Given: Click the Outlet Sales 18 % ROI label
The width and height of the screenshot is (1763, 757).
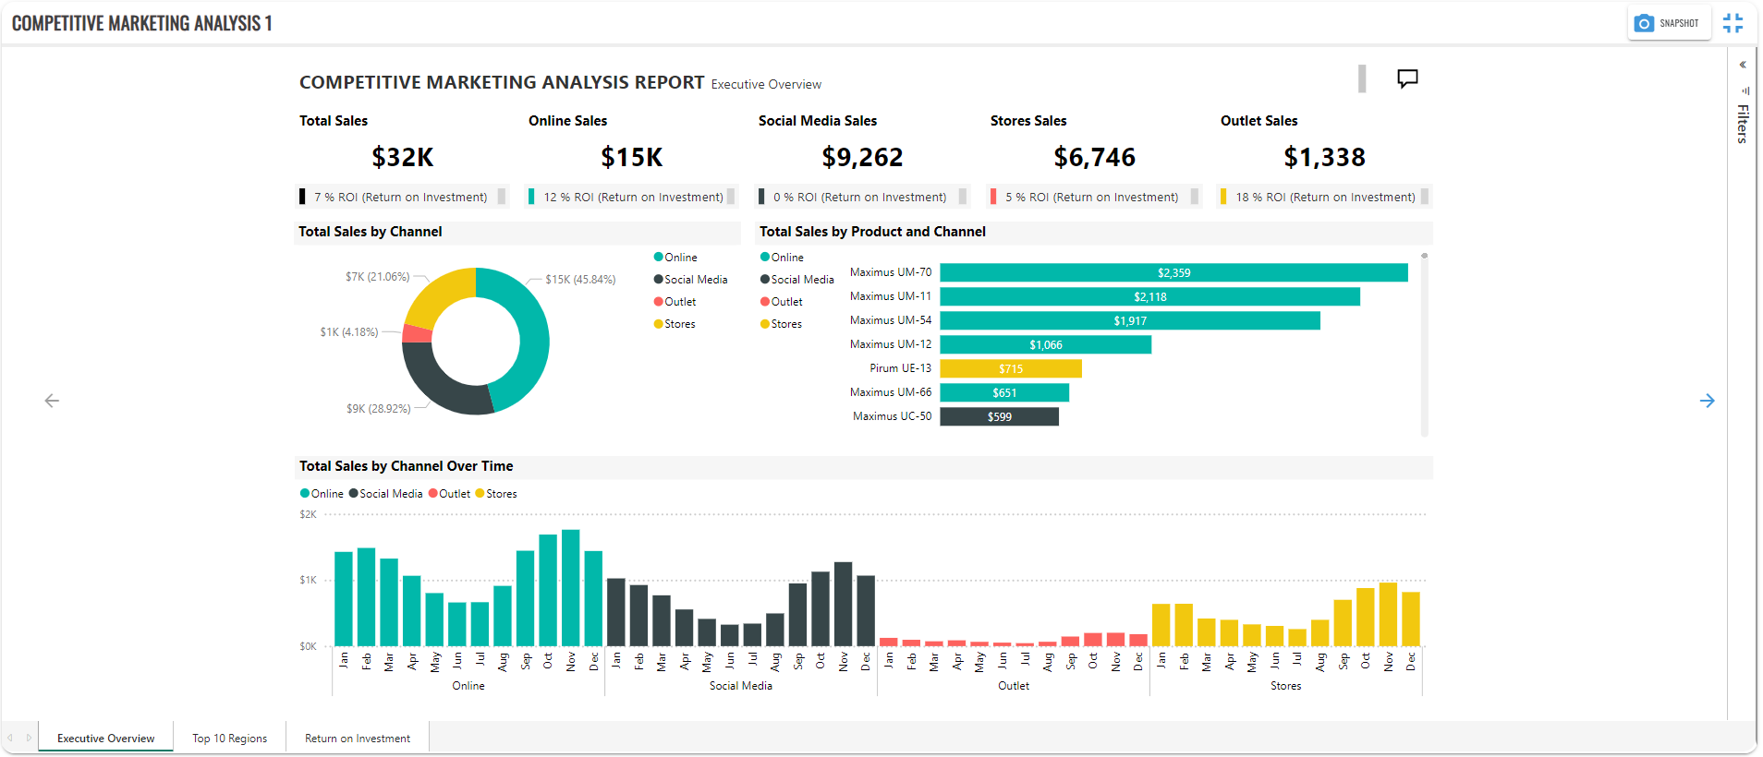Looking at the screenshot, I should [x=1325, y=197].
